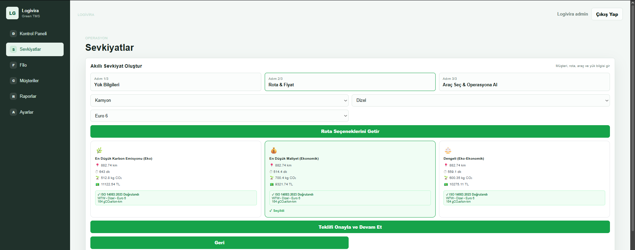Click the Sevkiyatlar page title
The image size is (635, 250).
coord(110,48)
